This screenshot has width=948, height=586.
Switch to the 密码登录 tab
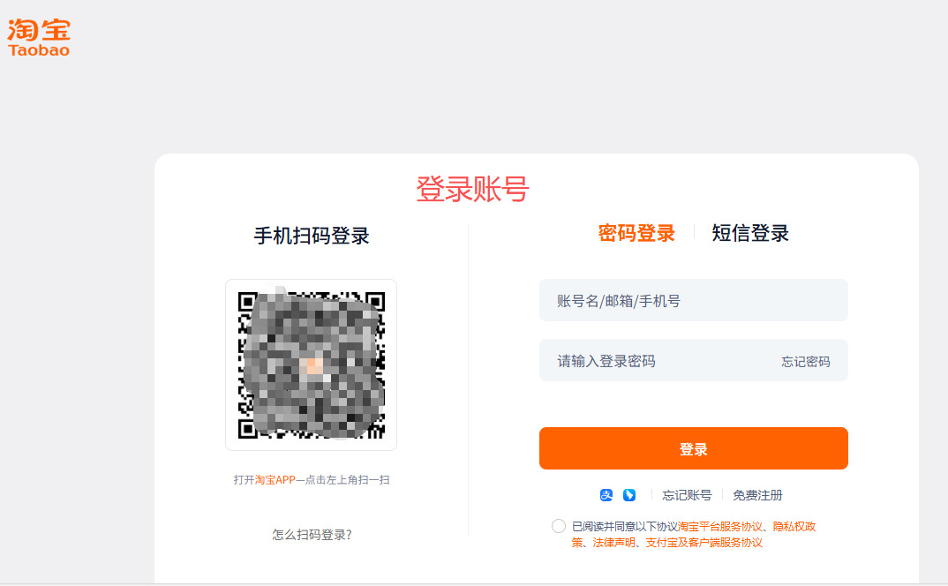636,234
